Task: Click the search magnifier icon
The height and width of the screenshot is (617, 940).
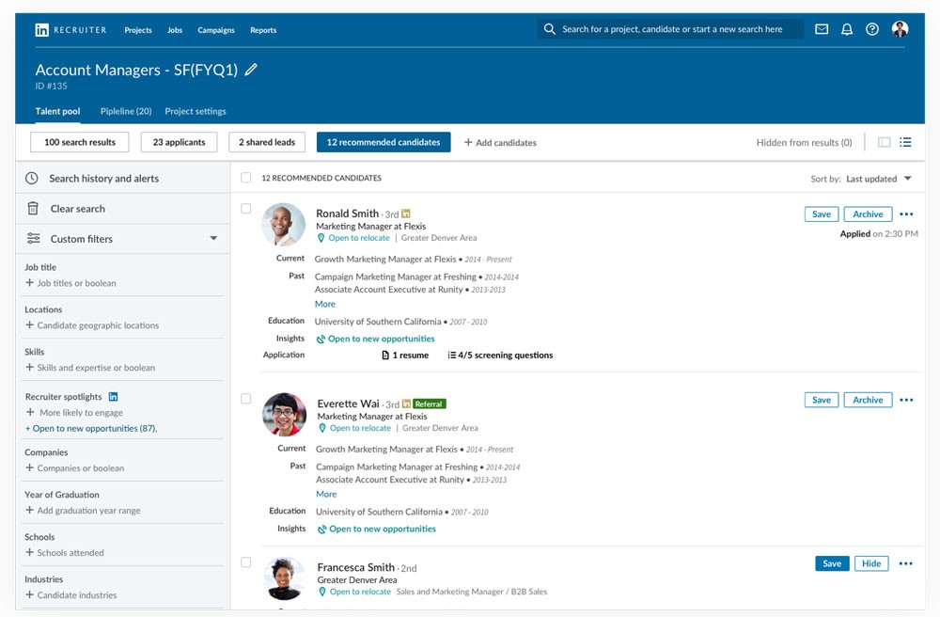Action: point(549,29)
